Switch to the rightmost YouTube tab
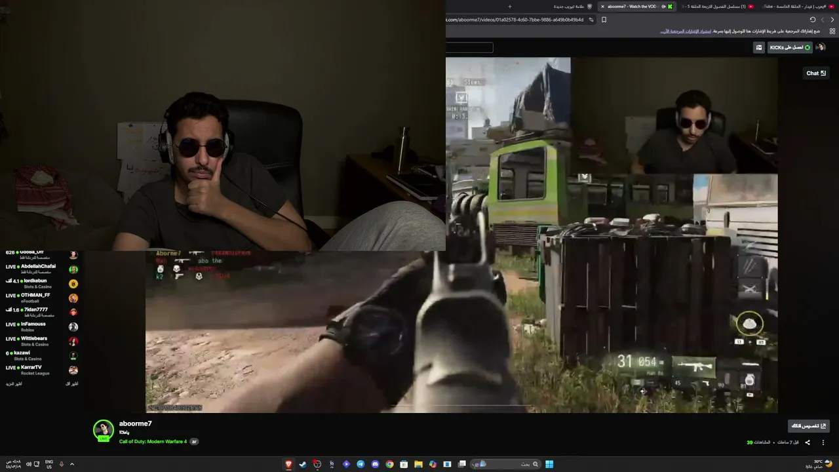This screenshot has height=472, width=839. (800, 7)
